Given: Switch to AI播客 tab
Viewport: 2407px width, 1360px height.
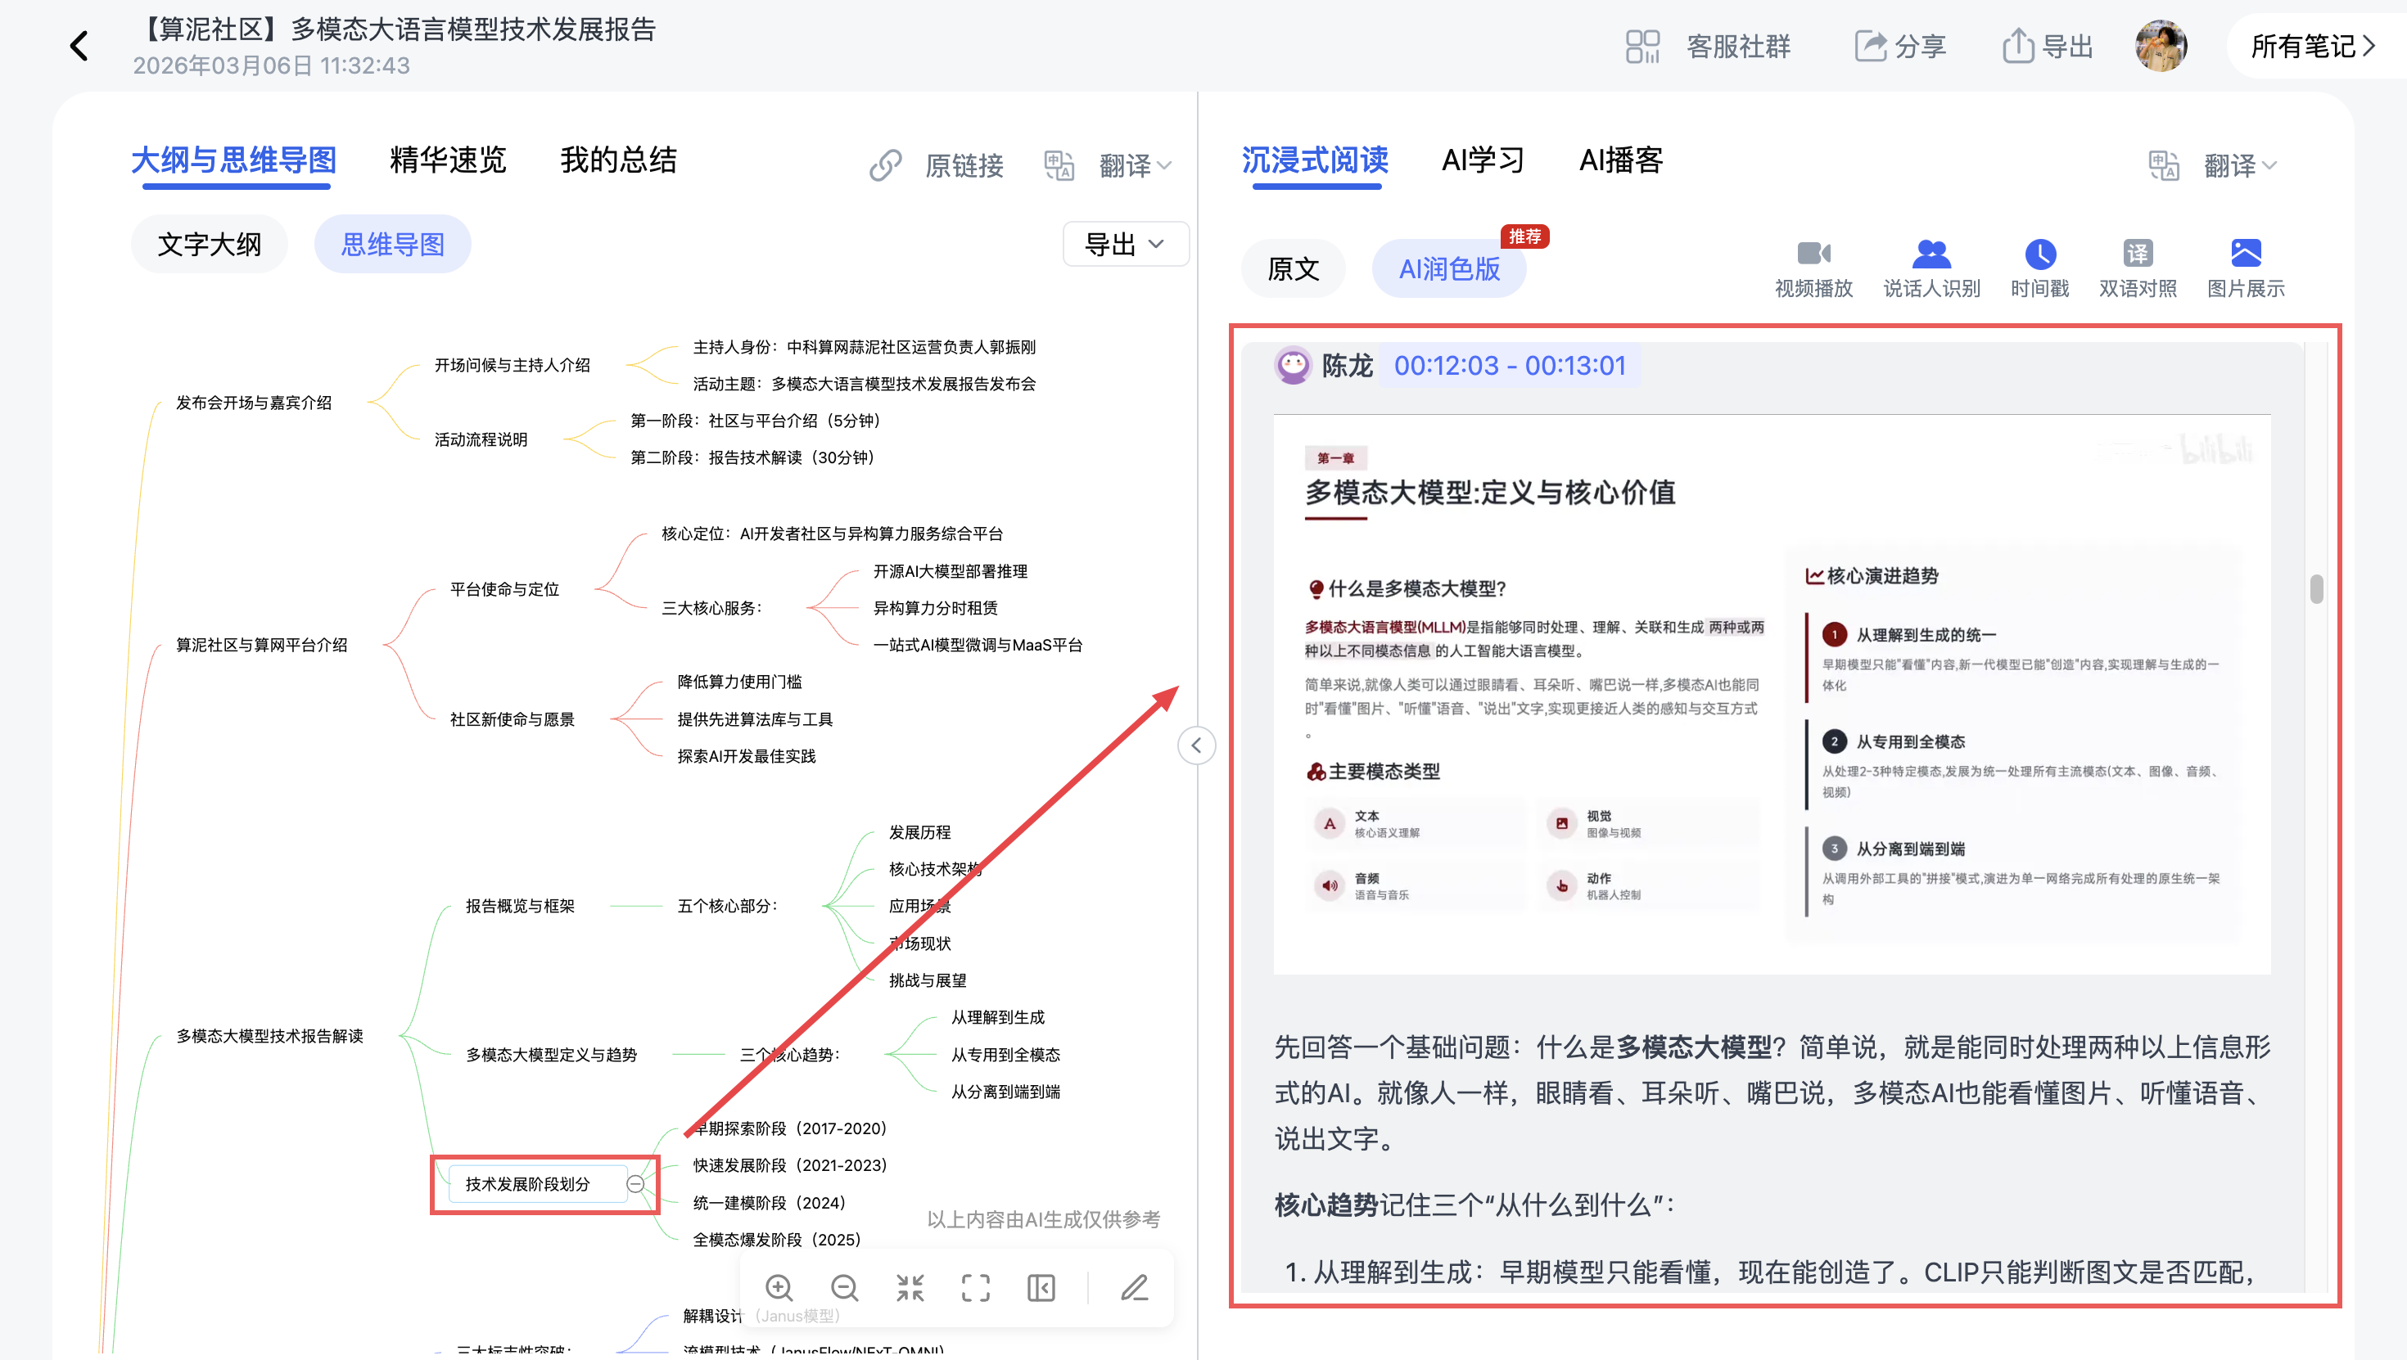Looking at the screenshot, I should (1621, 160).
